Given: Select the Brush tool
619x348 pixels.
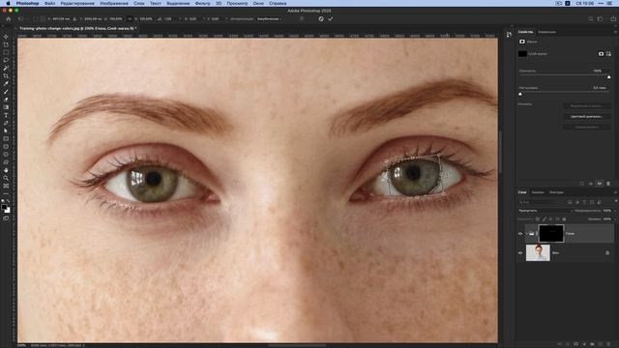Looking at the screenshot, I should point(6,92).
